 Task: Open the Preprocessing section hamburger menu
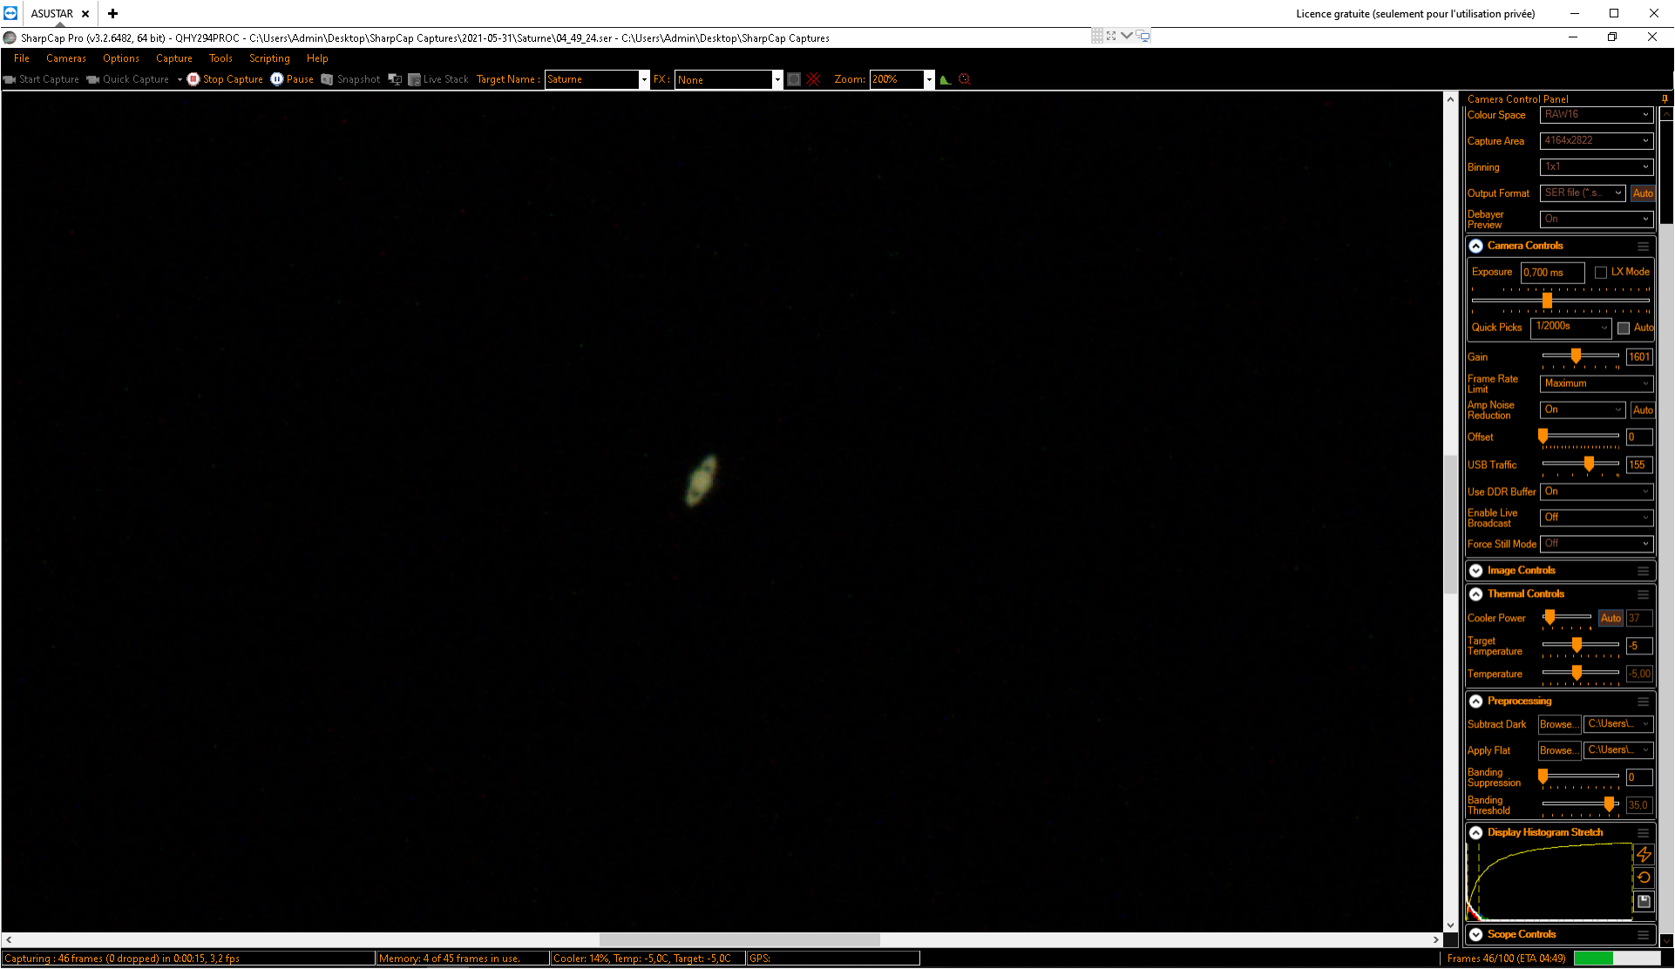(1643, 701)
